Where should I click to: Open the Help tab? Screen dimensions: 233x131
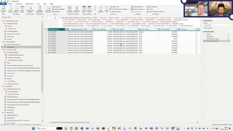(52, 4)
